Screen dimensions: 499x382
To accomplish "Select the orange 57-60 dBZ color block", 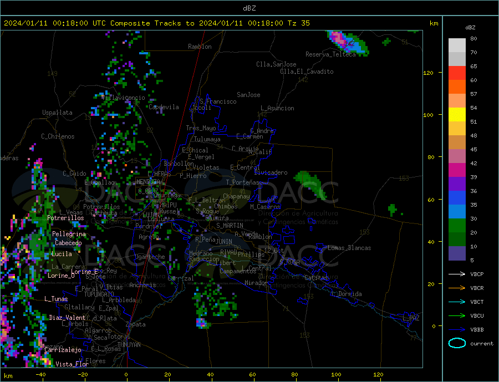I will click(457, 87).
